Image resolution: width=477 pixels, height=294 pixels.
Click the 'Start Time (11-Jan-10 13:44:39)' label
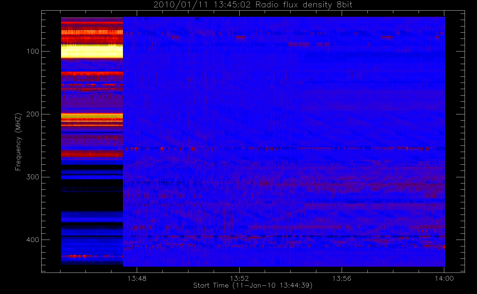253,285
